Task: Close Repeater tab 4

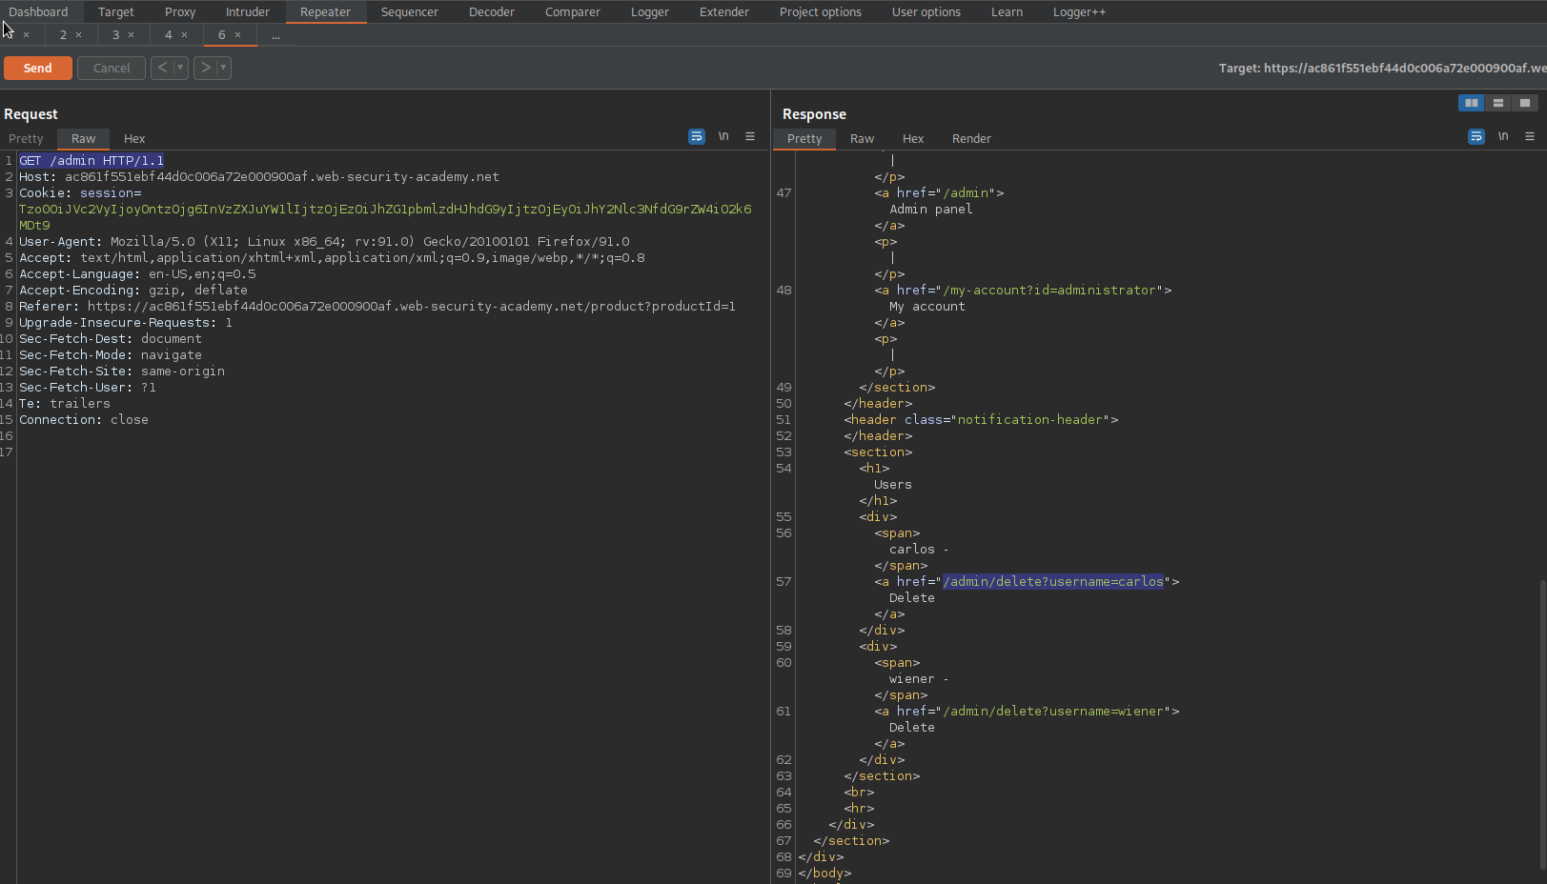Action: click(184, 35)
